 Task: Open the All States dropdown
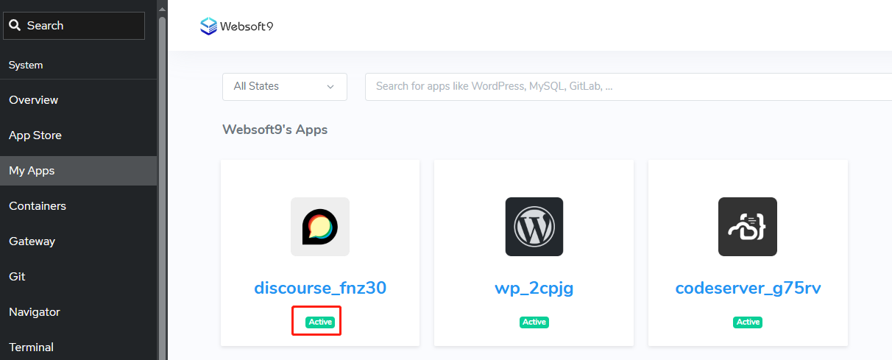coord(284,86)
